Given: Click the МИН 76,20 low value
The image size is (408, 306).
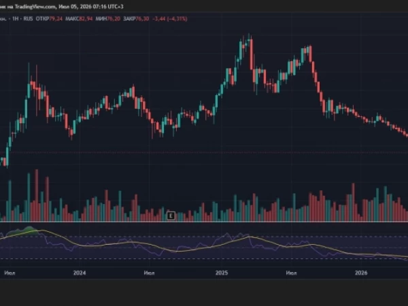Looking at the screenshot, I should 107,19.
